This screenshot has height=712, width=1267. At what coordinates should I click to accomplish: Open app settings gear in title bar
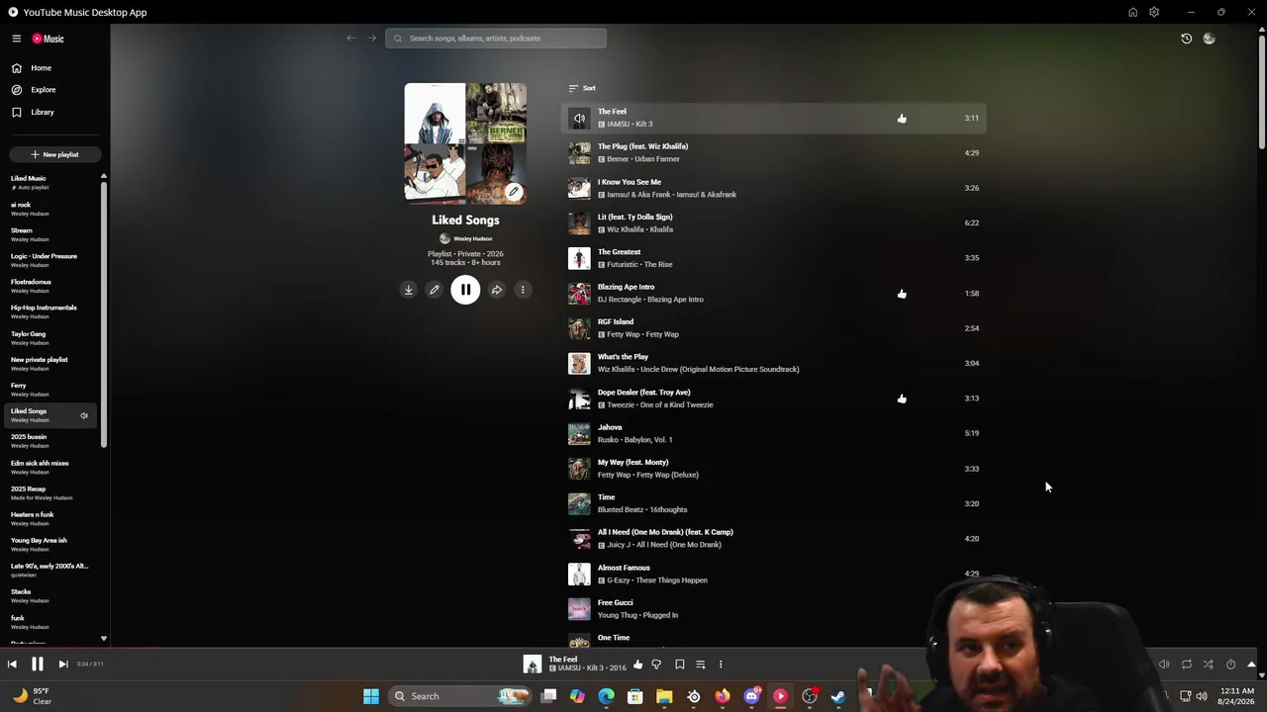1154,12
